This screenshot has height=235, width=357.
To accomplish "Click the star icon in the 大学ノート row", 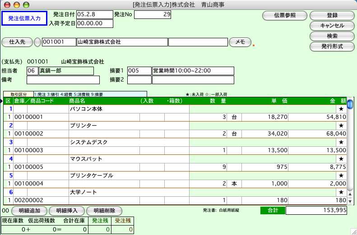I will coord(341,192).
